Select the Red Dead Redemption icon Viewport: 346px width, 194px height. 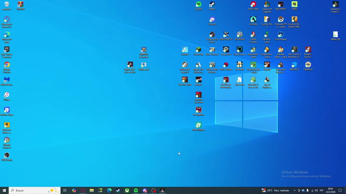click(x=226, y=82)
